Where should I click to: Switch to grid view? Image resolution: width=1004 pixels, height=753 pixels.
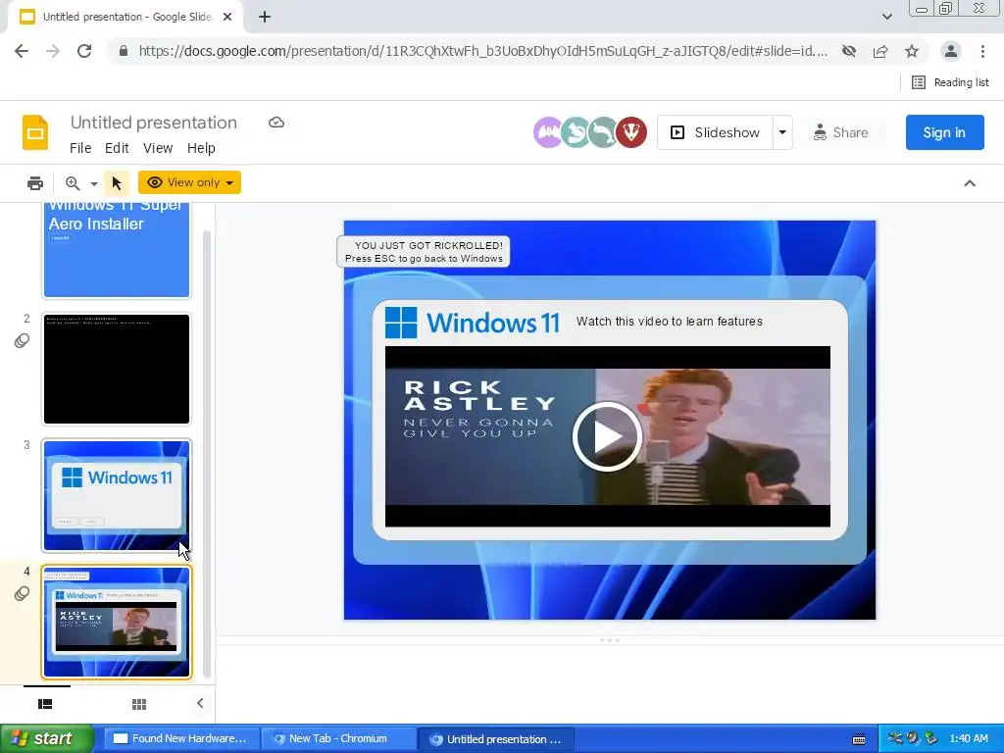[139, 704]
